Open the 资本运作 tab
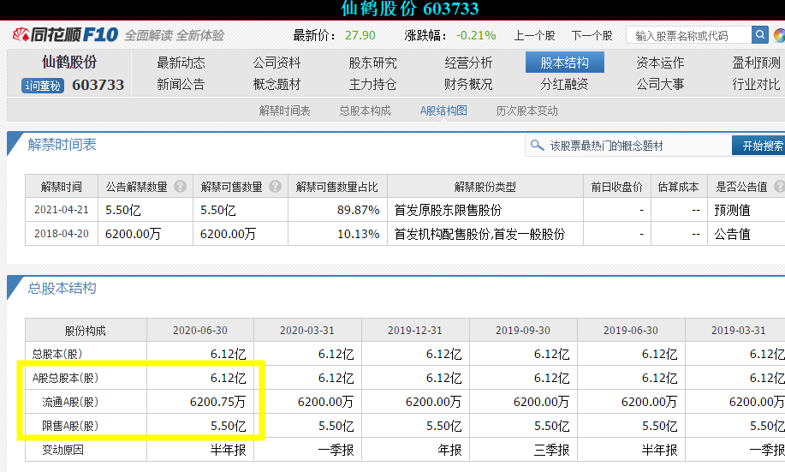The width and height of the screenshot is (785, 472). click(660, 63)
